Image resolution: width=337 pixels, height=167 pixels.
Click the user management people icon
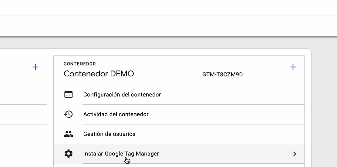pyautogui.click(x=69, y=134)
